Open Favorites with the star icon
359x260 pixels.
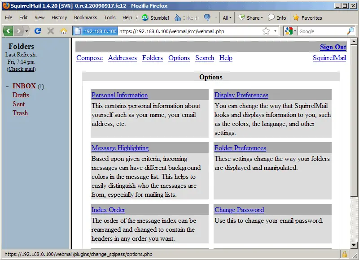(x=307, y=17)
